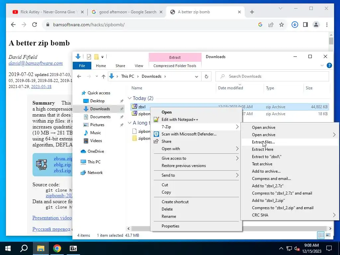Go back in Chrome browser history
Viewport: 340px width, 255px height.
click(13, 25)
